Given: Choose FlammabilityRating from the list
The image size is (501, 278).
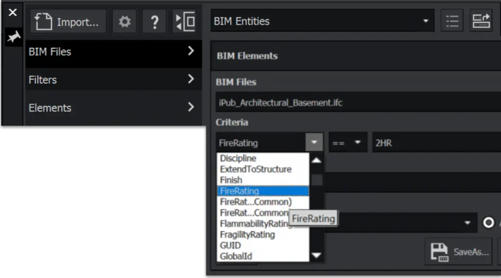Looking at the screenshot, I should point(254,223).
